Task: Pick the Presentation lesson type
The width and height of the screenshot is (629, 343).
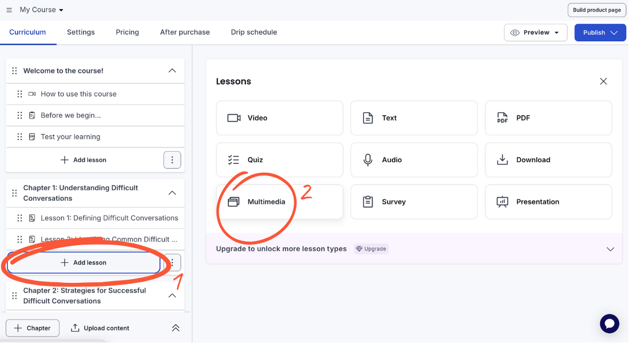Action: [x=548, y=202]
